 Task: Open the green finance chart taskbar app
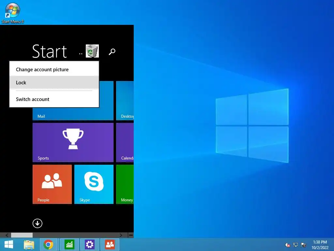tap(69, 244)
